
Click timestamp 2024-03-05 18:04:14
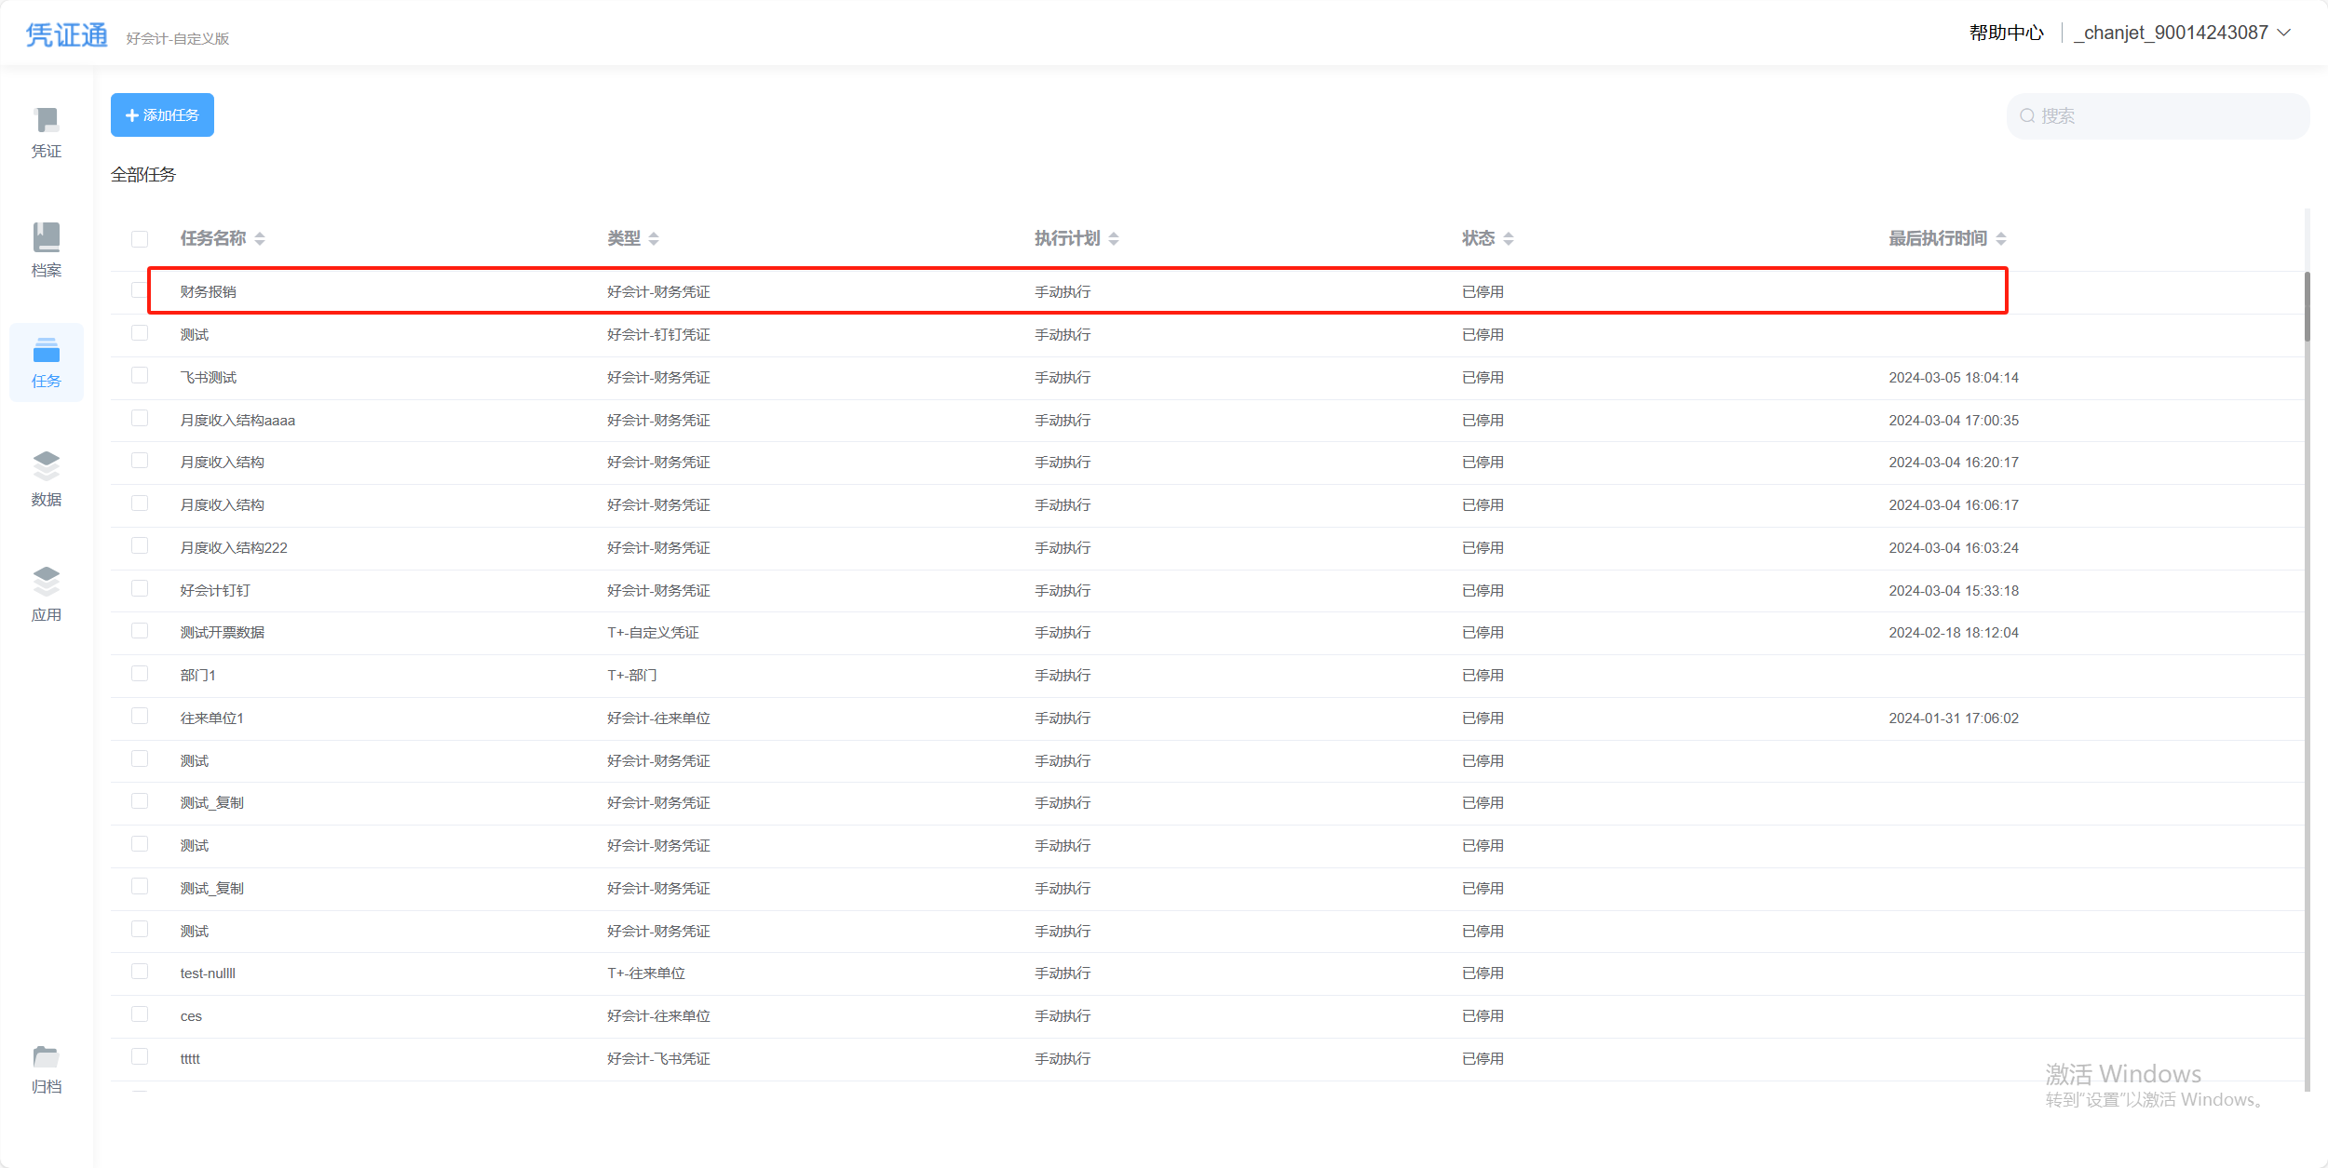(1954, 378)
